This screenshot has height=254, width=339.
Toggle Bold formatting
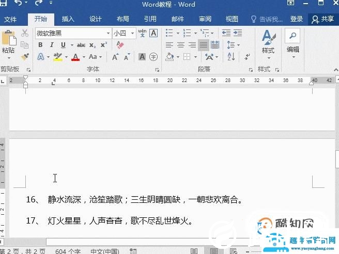pyautogui.click(x=40, y=45)
